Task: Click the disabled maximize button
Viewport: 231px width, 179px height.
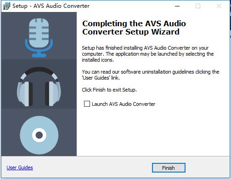Action: [x=198, y=6]
